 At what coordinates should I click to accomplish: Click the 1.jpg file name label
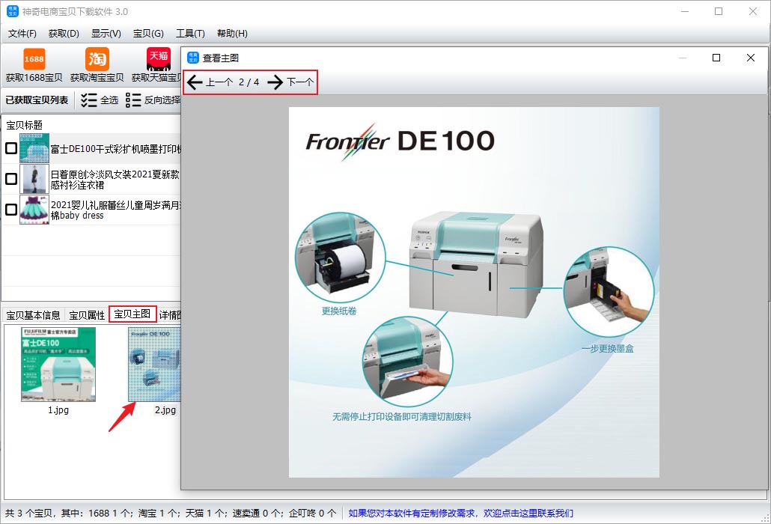(58, 409)
